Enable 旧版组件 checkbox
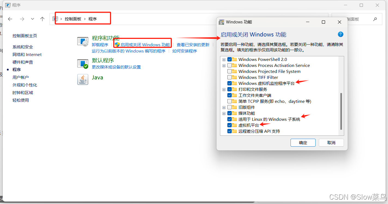Viewport: 388px width, 204px height. point(230,107)
